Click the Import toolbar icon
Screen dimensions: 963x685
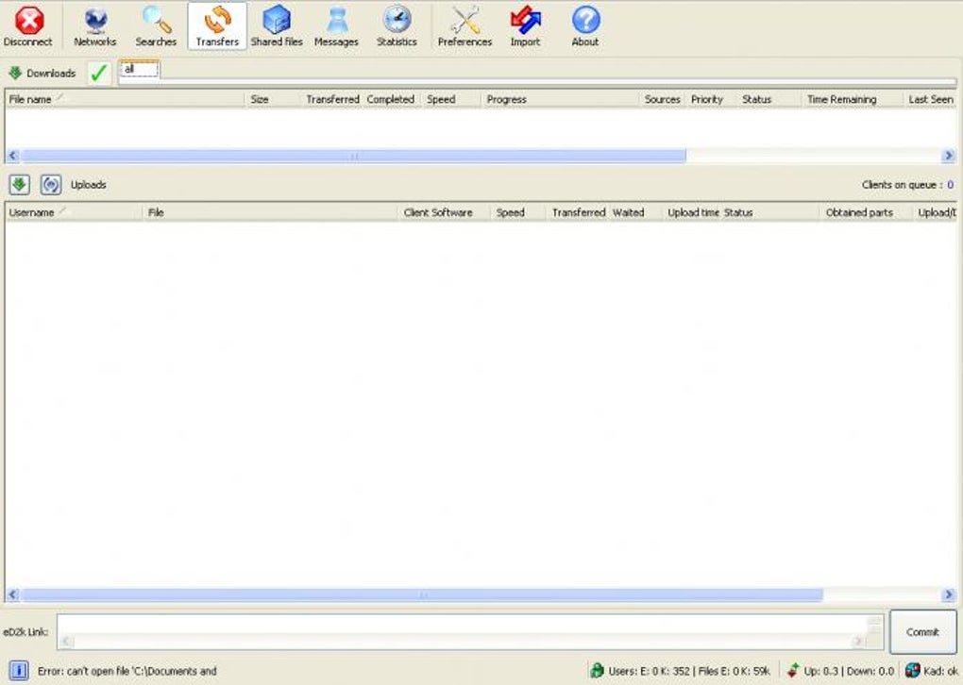coord(525,26)
